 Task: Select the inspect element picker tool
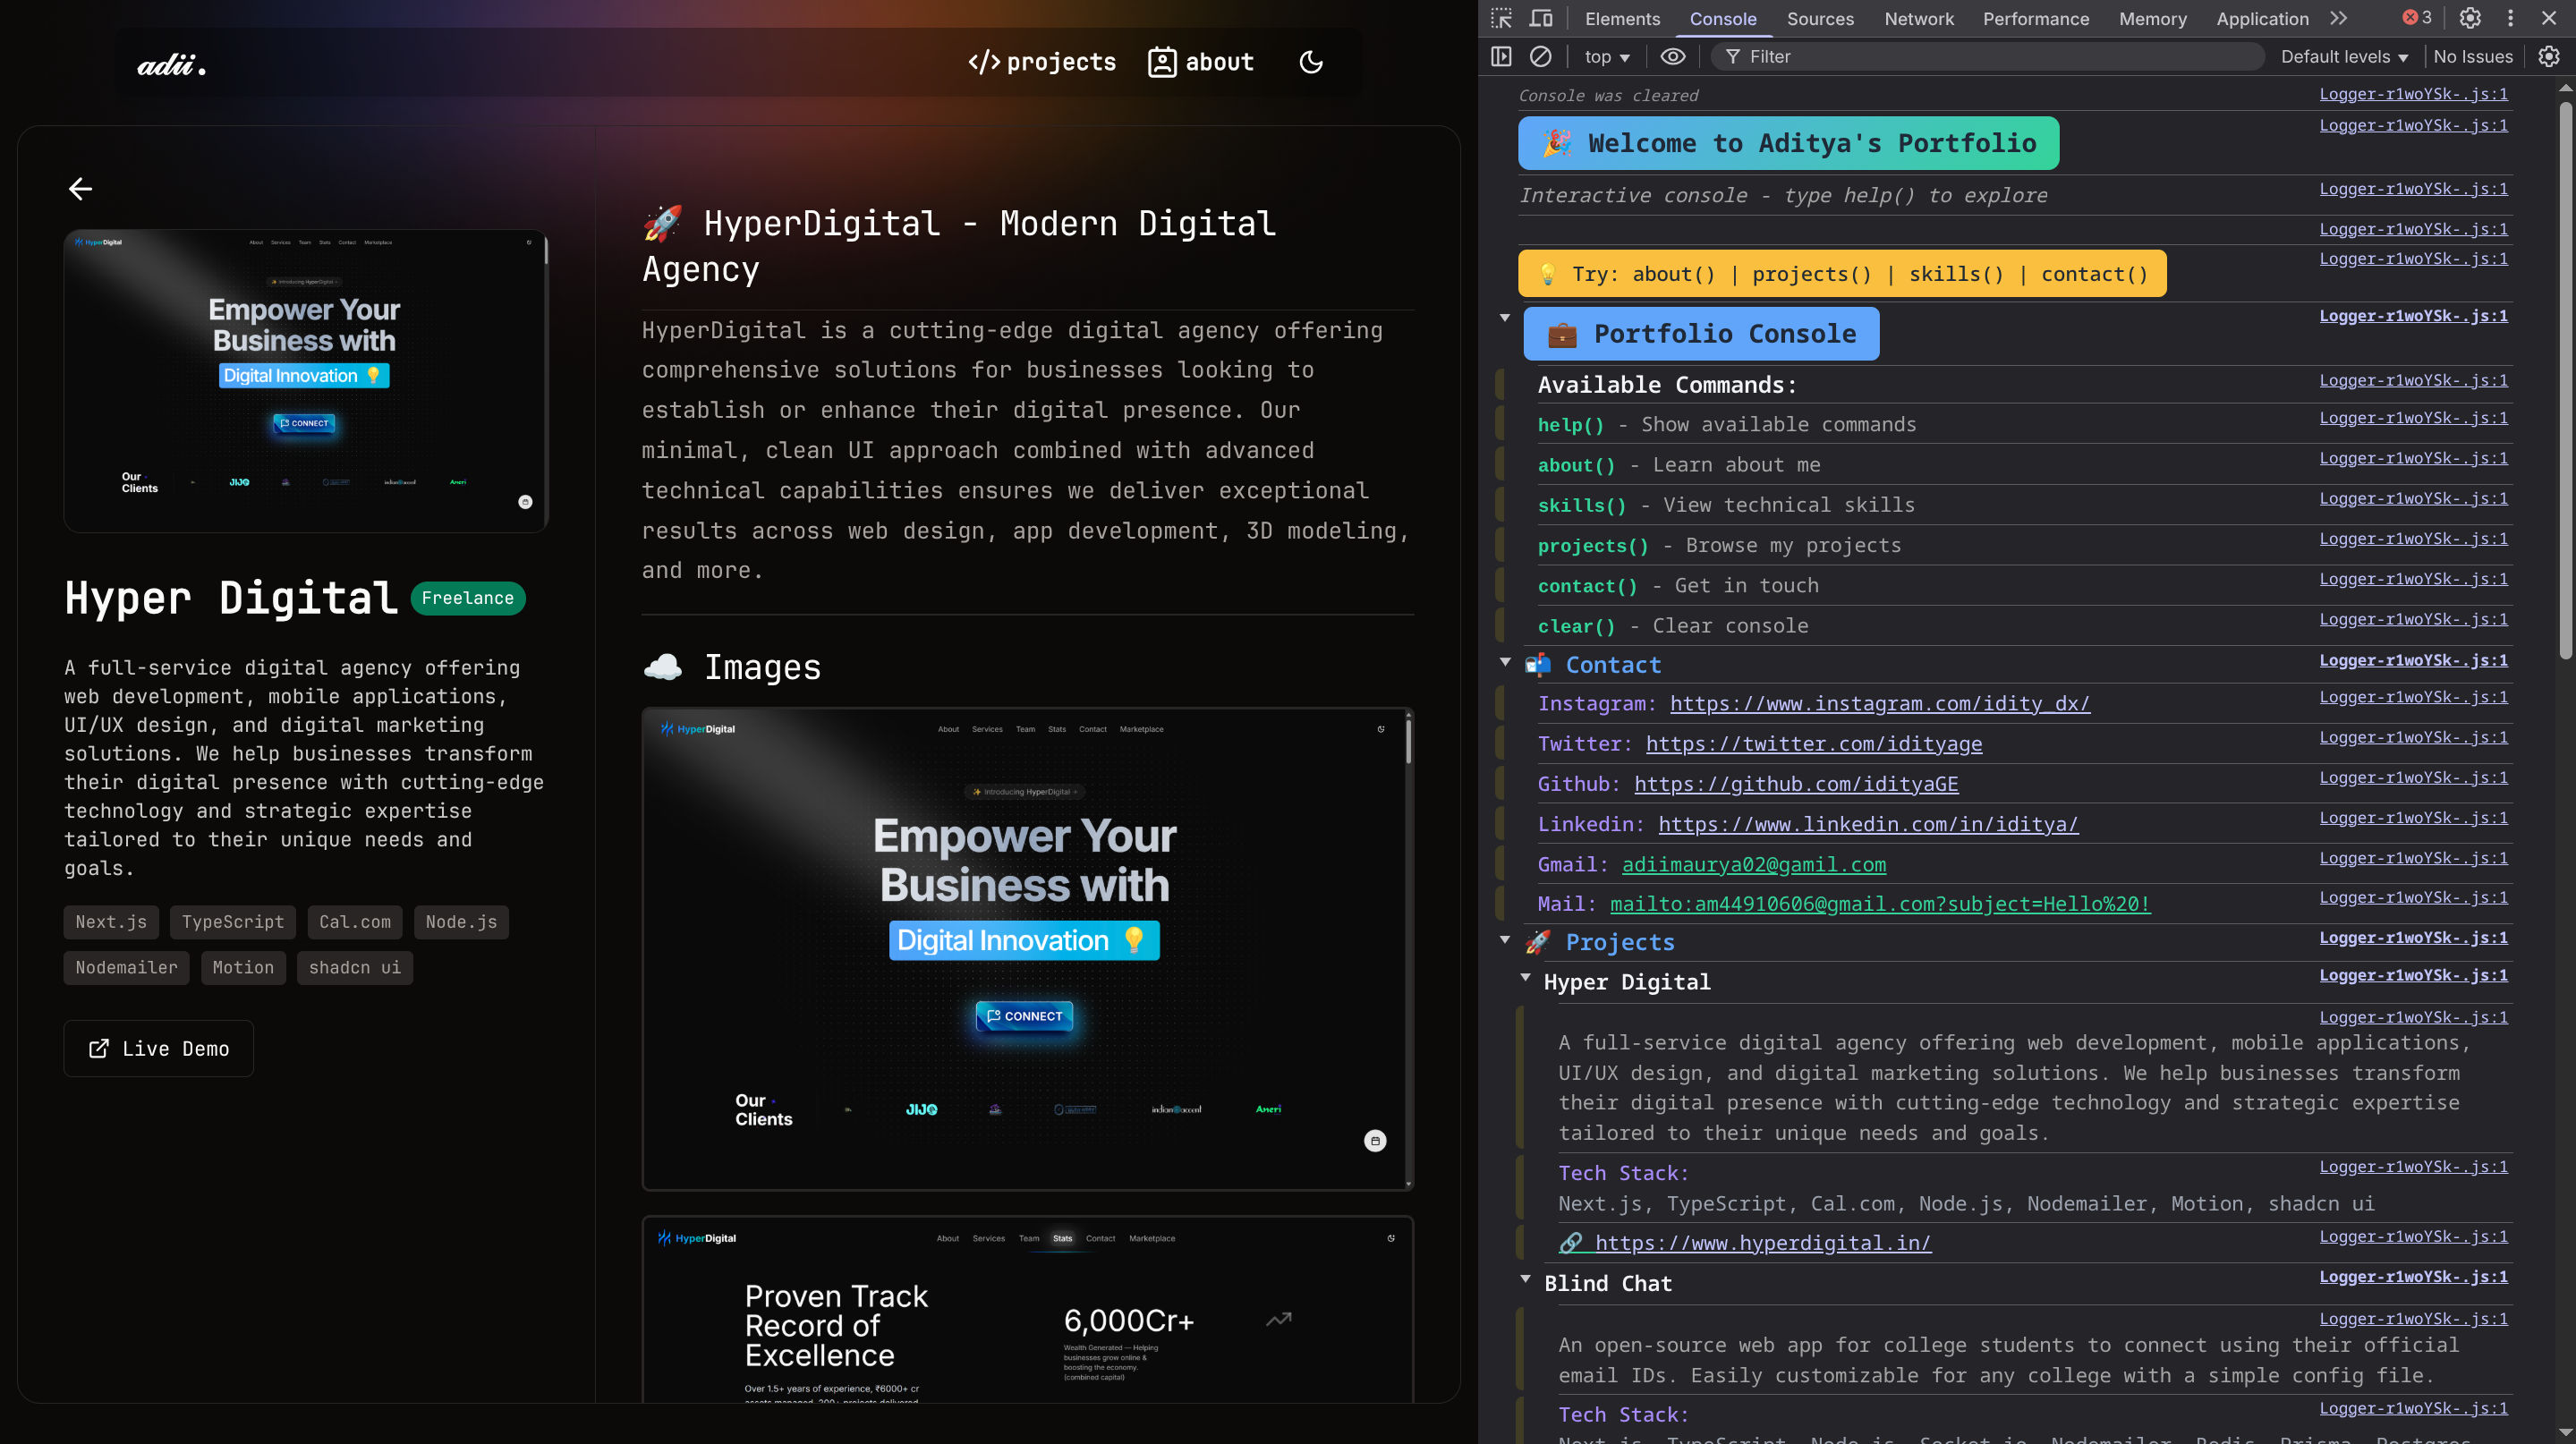[1501, 18]
